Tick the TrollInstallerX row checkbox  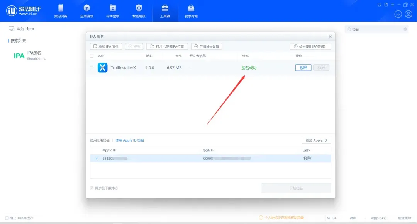(x=92, y=68)
